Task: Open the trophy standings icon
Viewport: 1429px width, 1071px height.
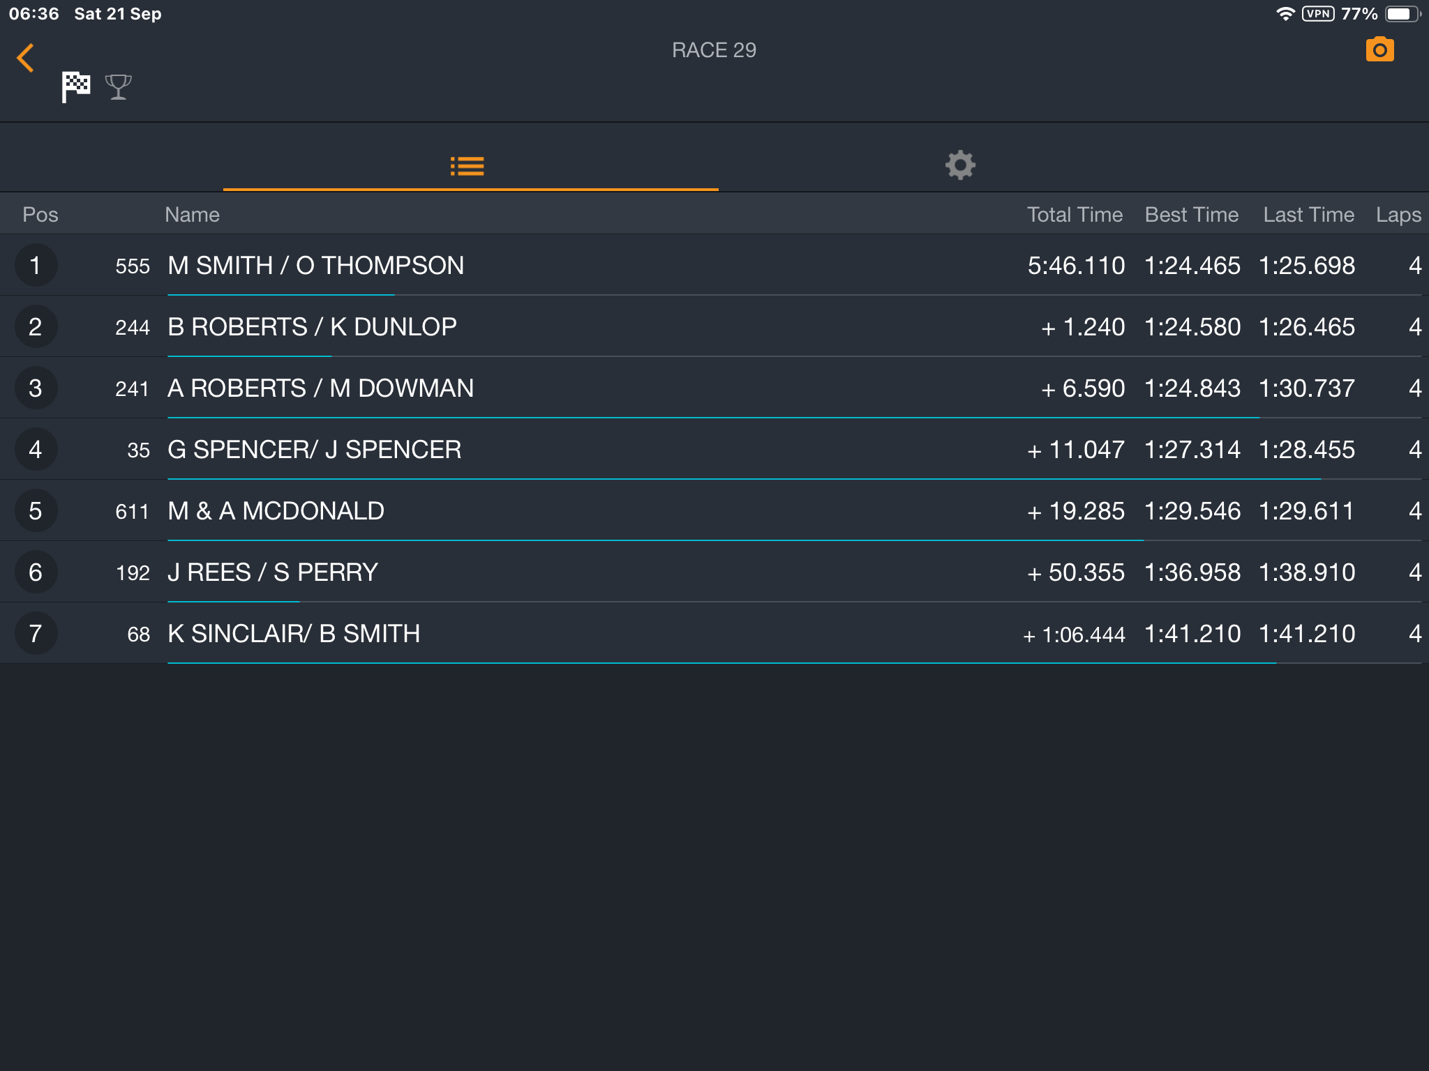Action: [x=118, y=87]
